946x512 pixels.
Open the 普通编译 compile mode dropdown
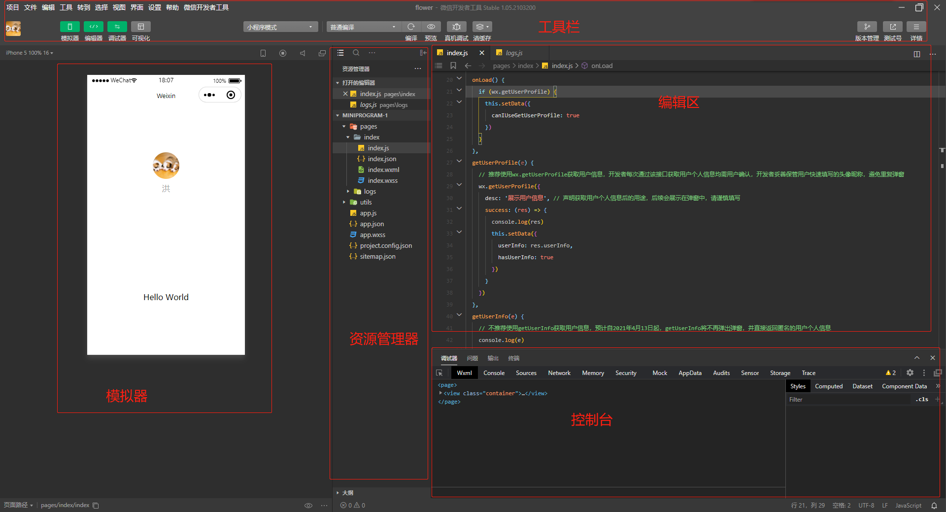[363, 27]
